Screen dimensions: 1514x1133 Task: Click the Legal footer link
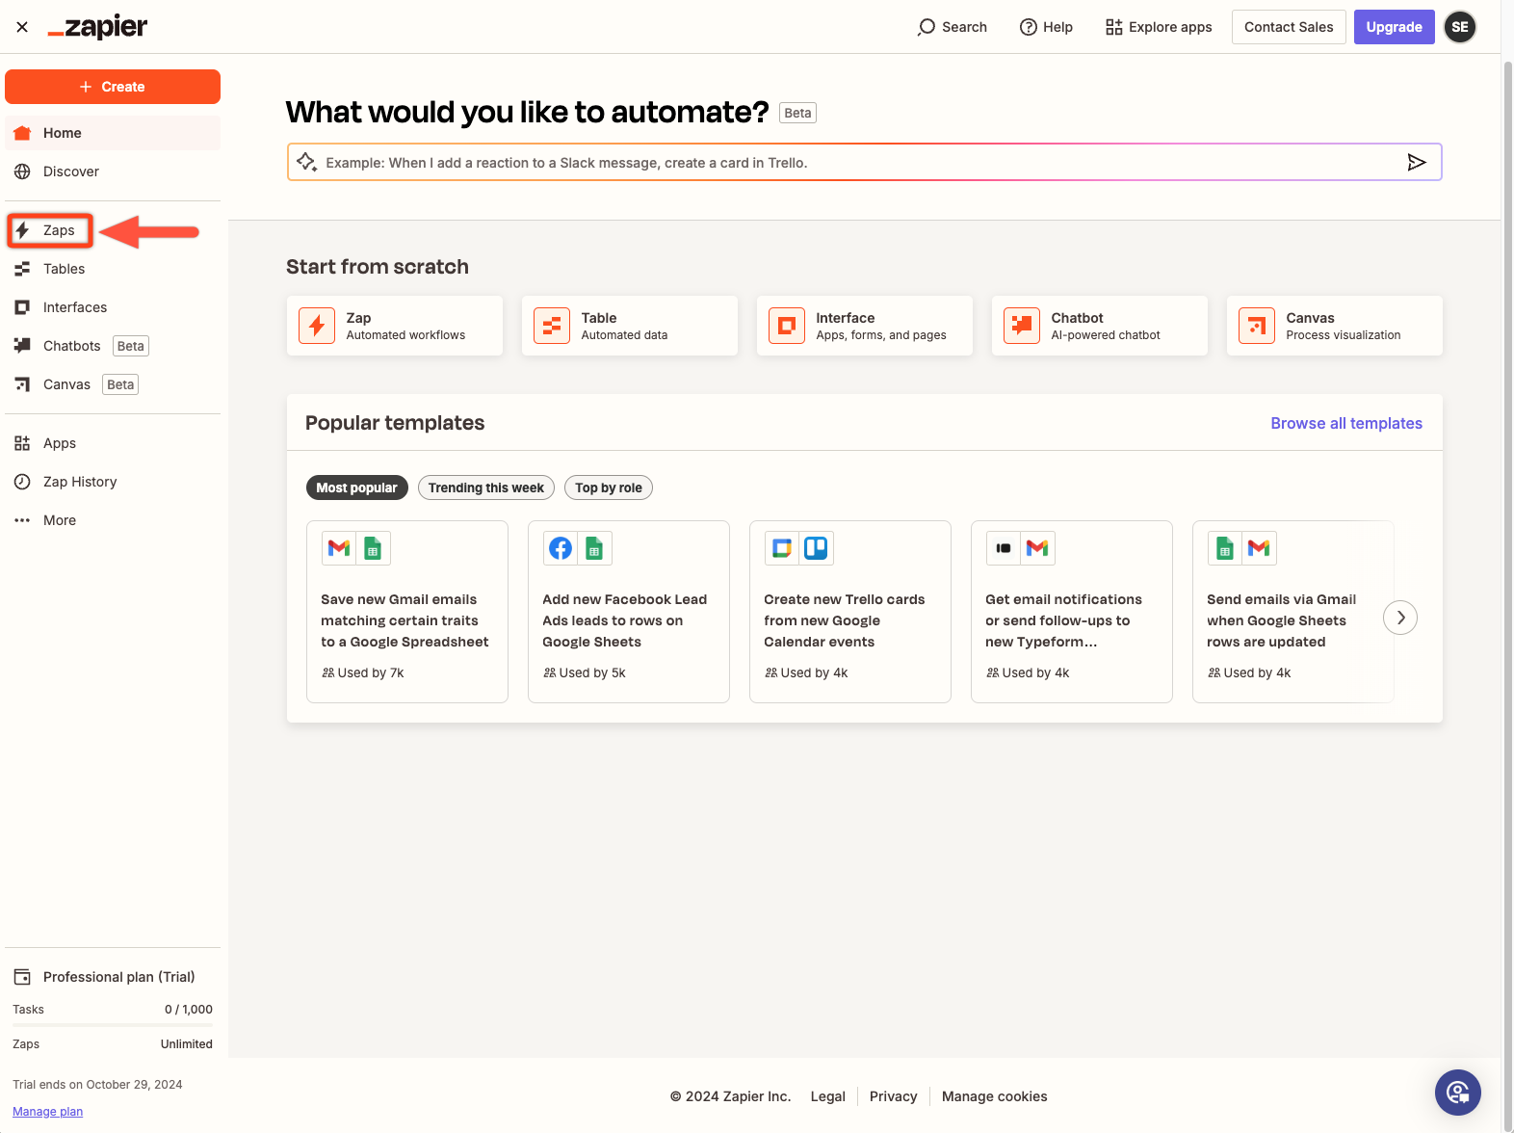point(828,1096)
